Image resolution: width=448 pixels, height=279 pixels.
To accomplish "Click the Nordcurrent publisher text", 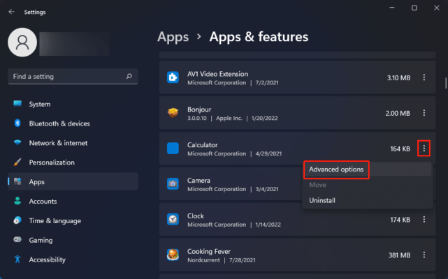I will (x=203, y=260).
